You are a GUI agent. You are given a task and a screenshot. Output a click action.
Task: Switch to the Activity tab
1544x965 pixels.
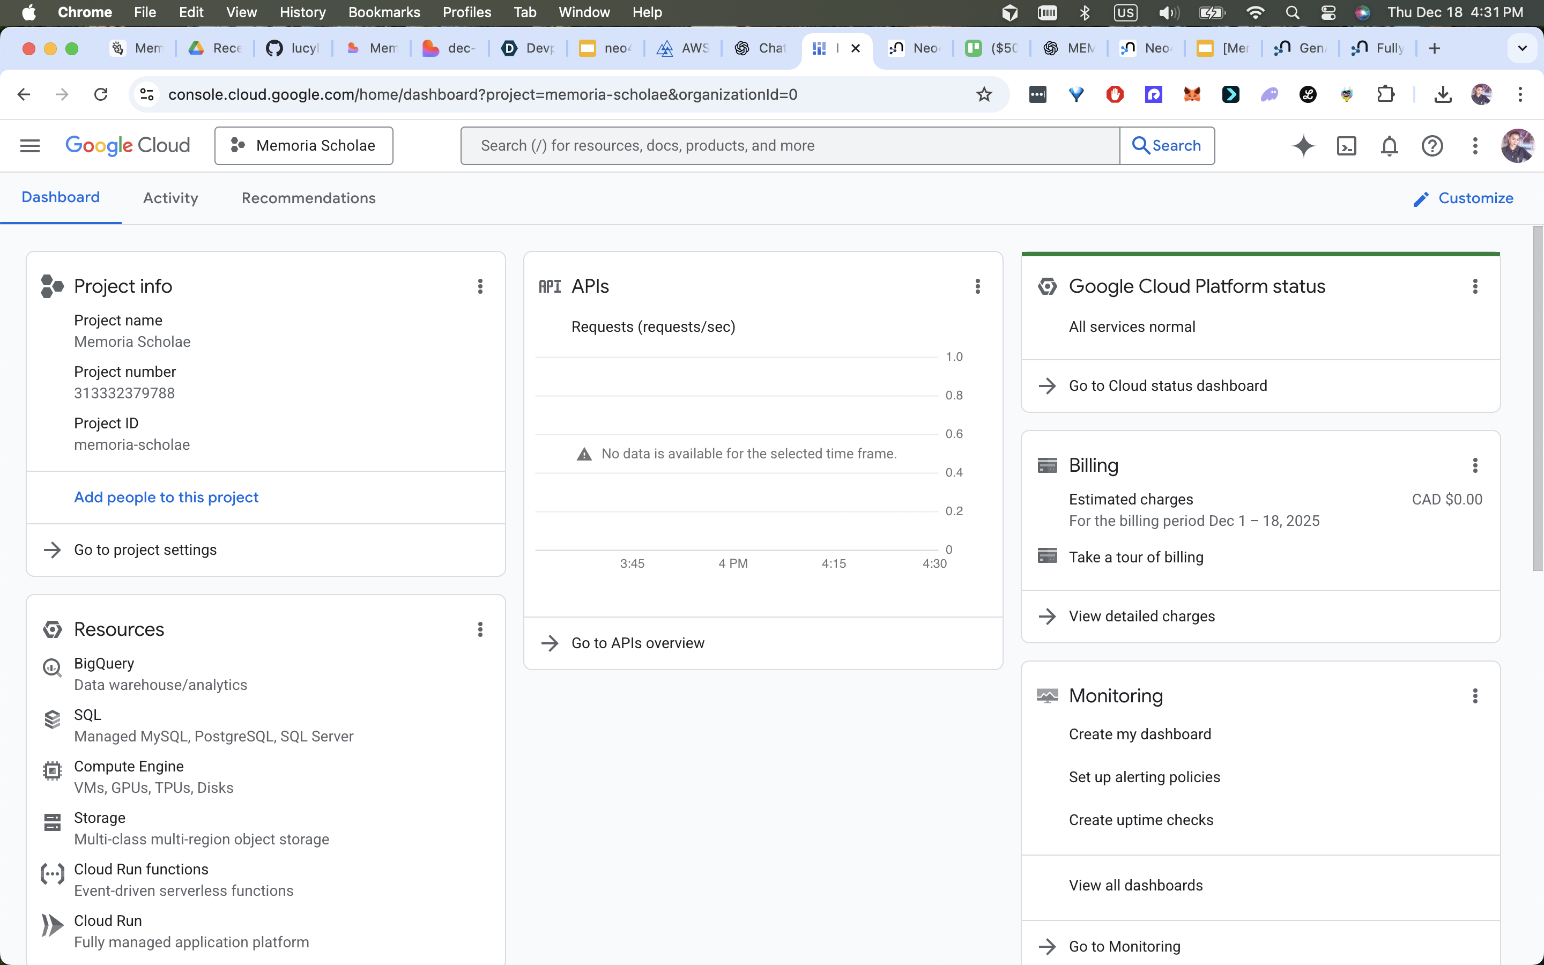tap(170, 198)
